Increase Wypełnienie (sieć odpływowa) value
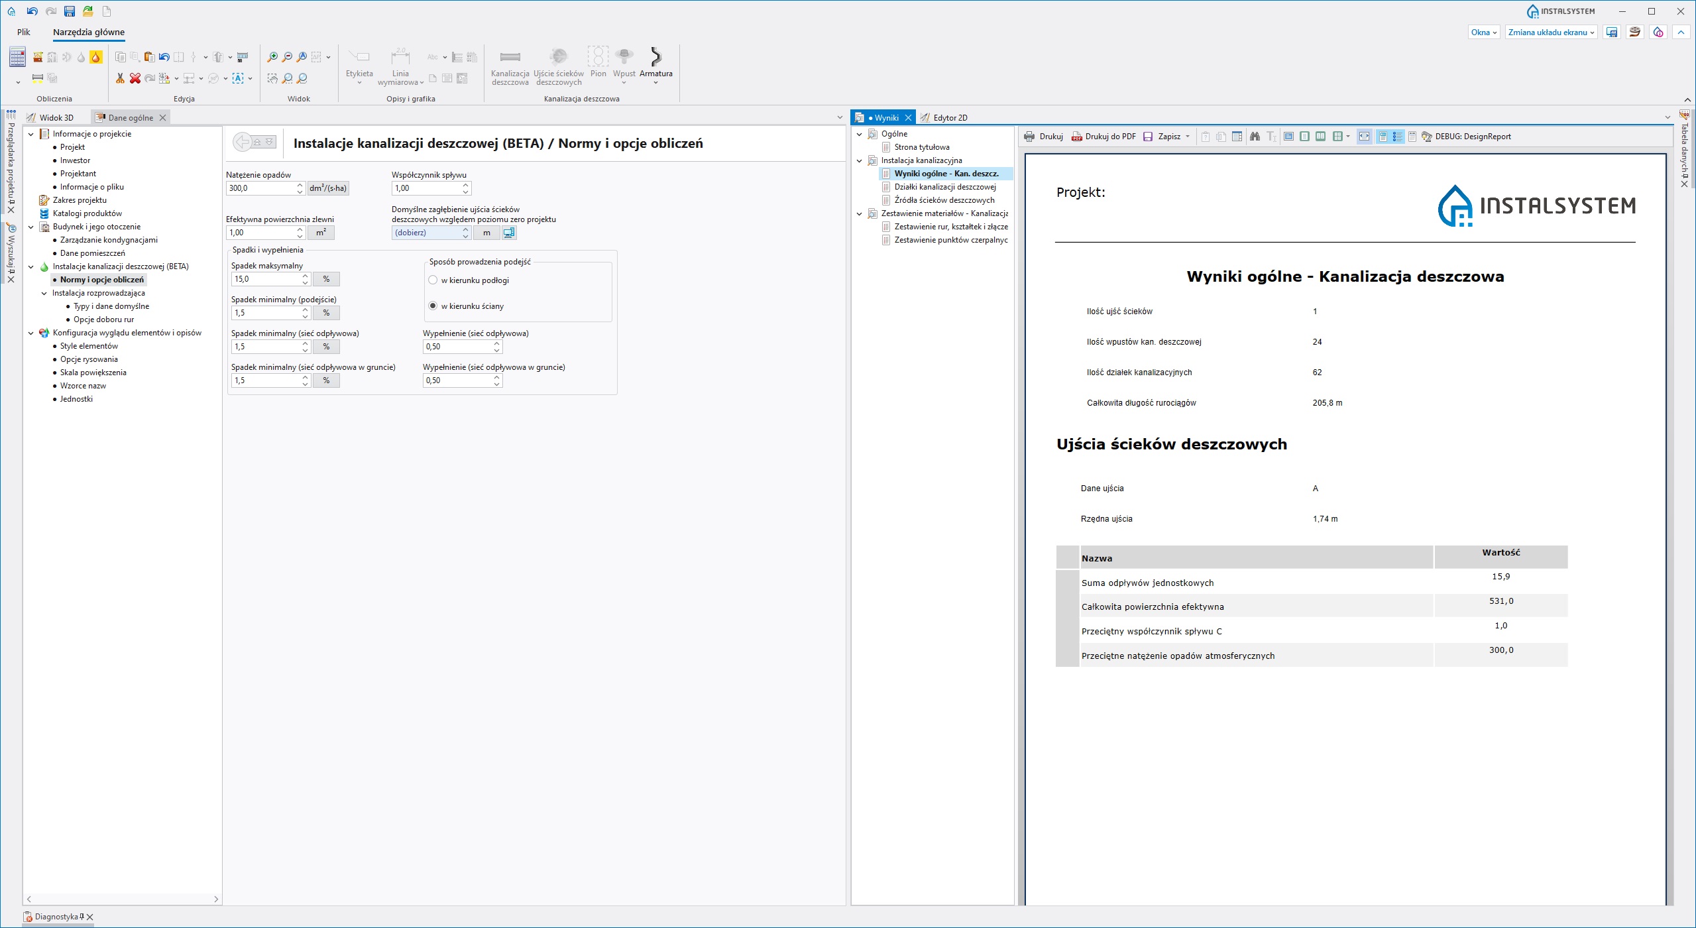 (x=497, y=343)
